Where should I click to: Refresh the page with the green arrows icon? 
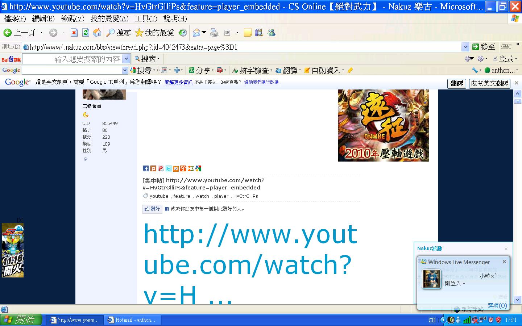click(x=86, y=33)
